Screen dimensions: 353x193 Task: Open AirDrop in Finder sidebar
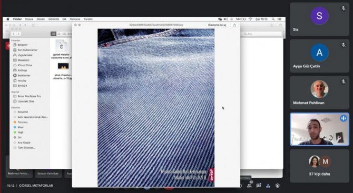[20, 70]
